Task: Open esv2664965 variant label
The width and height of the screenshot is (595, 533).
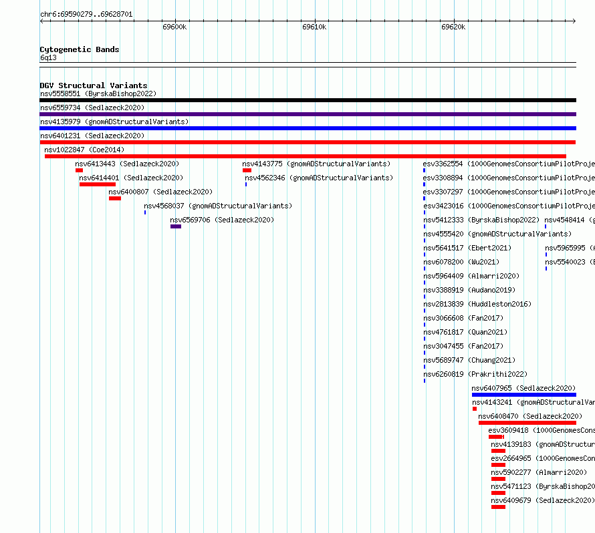Action: [543, 458]
